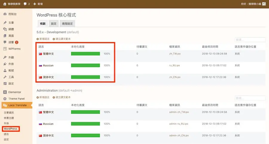Click the WPForms icon in sidebar

tap(5, 49)
